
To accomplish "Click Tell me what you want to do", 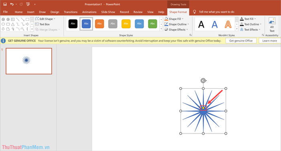I will coord(216,12).
